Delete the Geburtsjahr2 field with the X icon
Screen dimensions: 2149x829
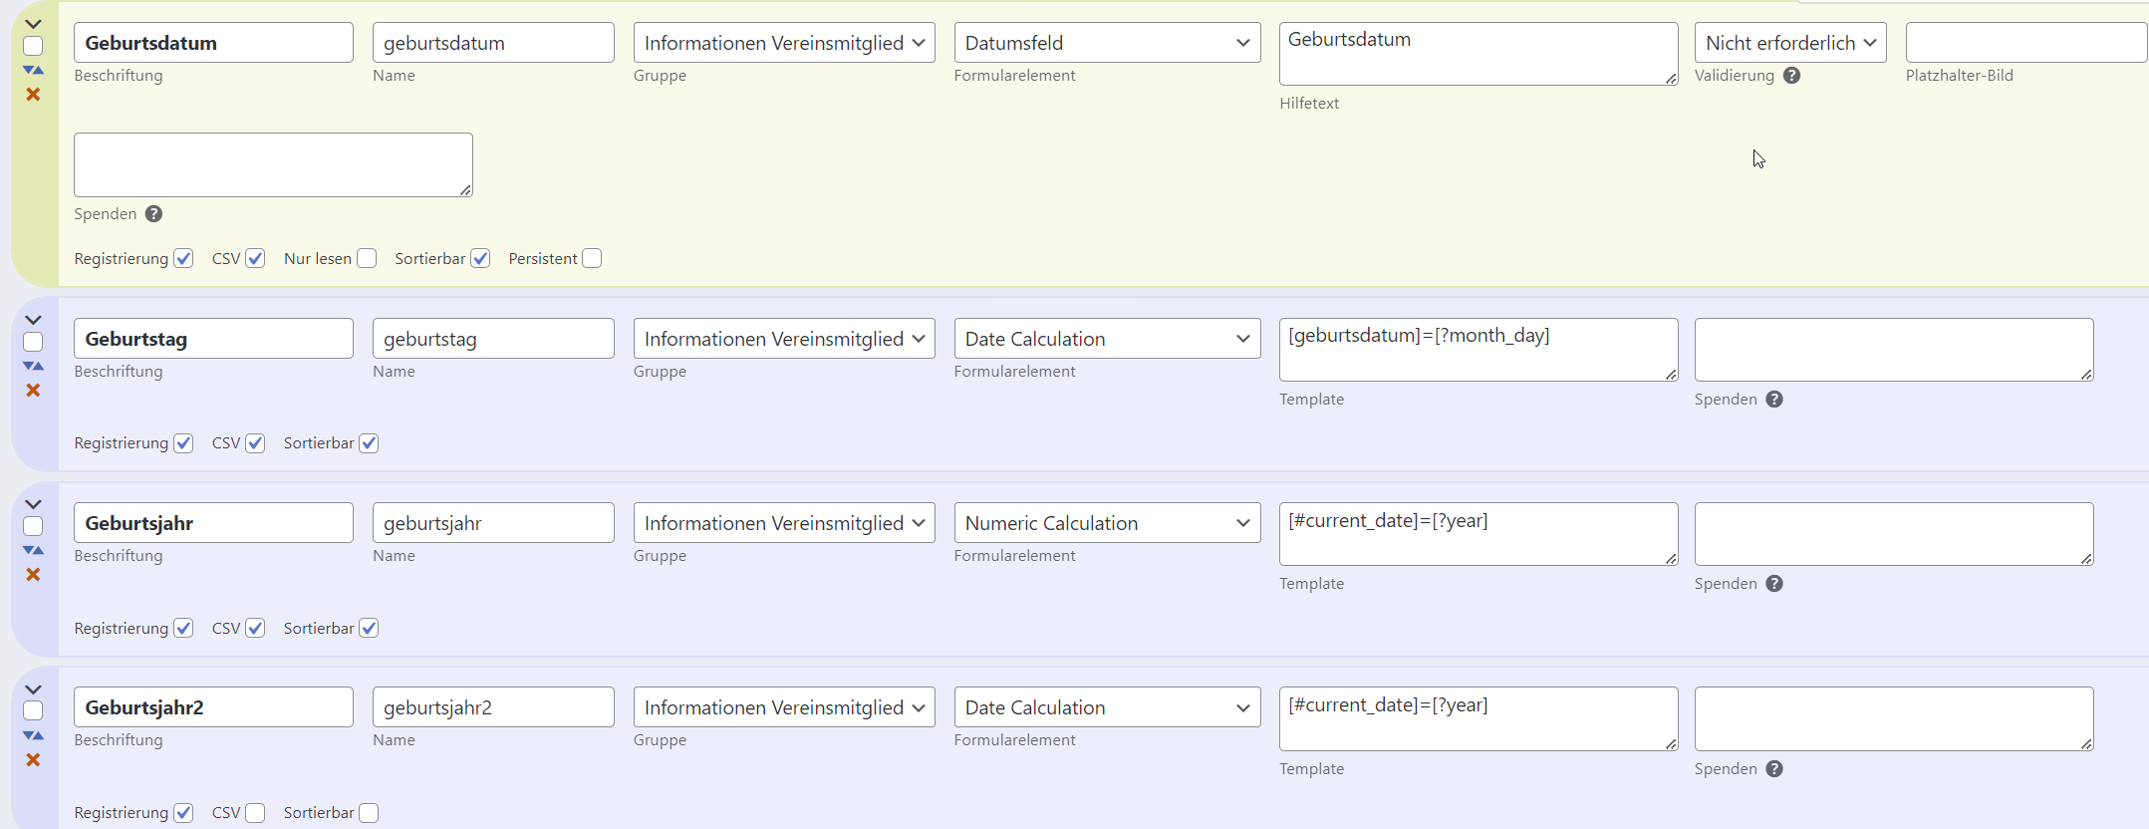(x=33, y=760)
